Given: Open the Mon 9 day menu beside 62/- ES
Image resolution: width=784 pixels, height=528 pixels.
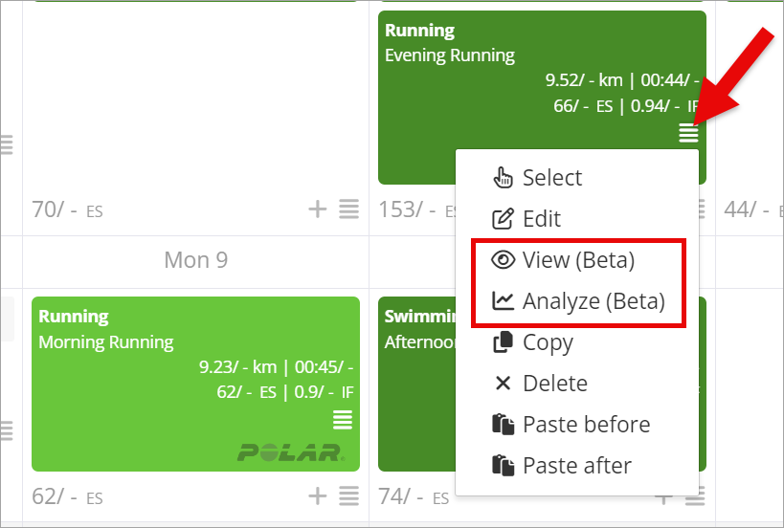Looking at the screenshot, I should click(348, 496).
